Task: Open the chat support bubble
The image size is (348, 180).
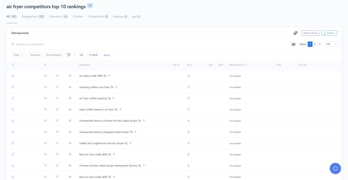Action: [x=335, y=168]
